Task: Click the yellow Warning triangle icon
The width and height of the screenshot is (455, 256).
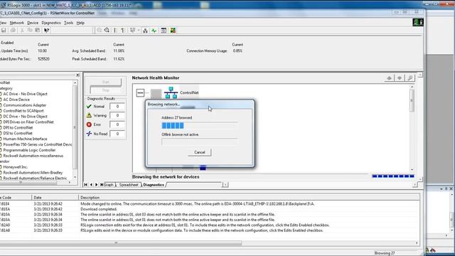Action: click(89, 115)
